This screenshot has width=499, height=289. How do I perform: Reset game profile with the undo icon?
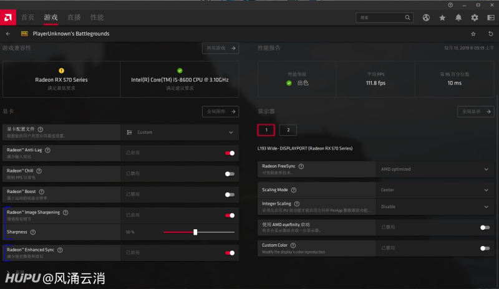coord(490,34)
